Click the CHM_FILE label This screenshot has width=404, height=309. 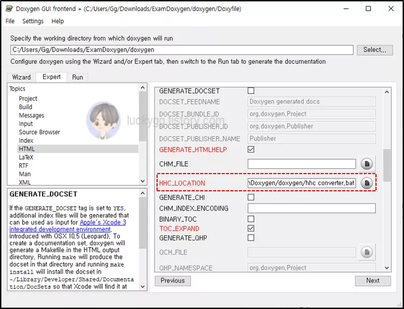(x=174, y=164)
